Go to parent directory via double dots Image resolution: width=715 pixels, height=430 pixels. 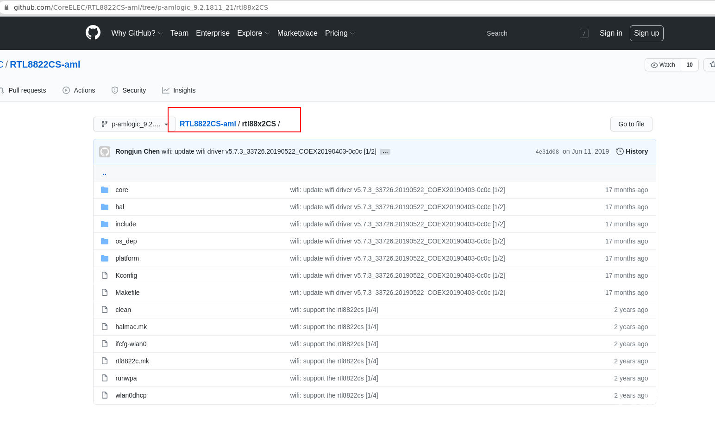[104, 173]
